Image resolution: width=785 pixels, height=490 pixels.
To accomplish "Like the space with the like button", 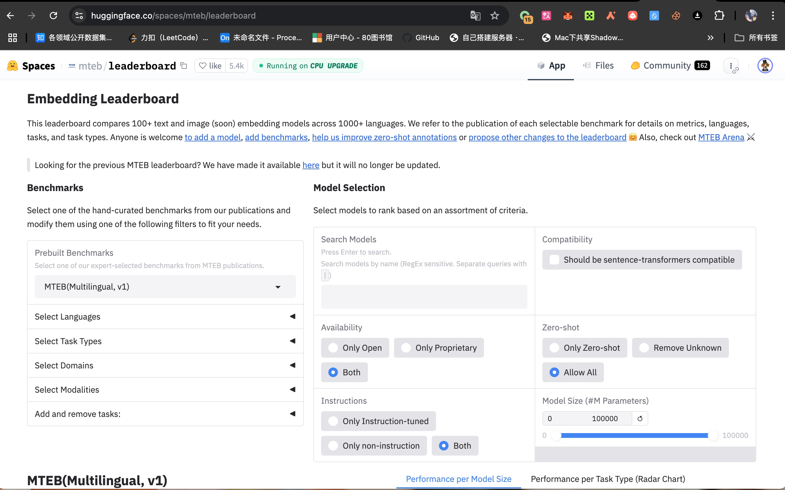I will pos(210,66).
